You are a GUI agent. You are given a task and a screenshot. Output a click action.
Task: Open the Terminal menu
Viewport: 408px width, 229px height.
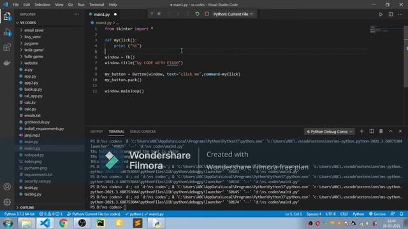[96, 4]
